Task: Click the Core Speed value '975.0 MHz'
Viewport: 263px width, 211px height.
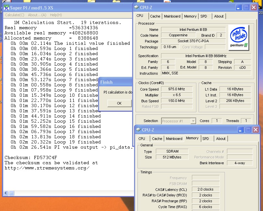Action: coord(177,89)
